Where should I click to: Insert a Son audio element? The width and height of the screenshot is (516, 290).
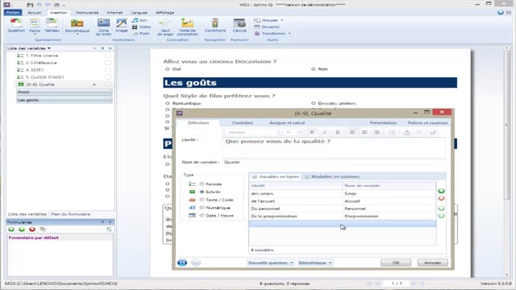pos(139,20)
